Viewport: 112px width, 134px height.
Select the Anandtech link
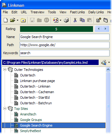pos(28,114)
